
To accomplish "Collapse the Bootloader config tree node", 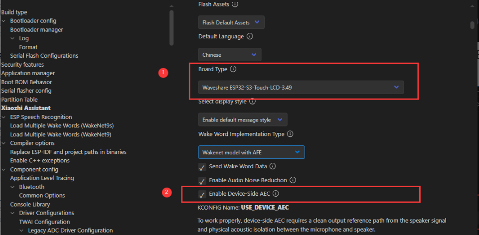I will click(x=4, y=21).
